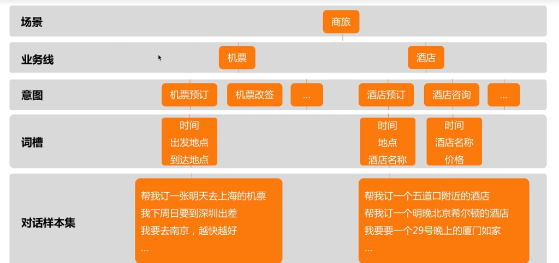Click 酒店名称 under 酒店咨询 slots

click(454, 143)
